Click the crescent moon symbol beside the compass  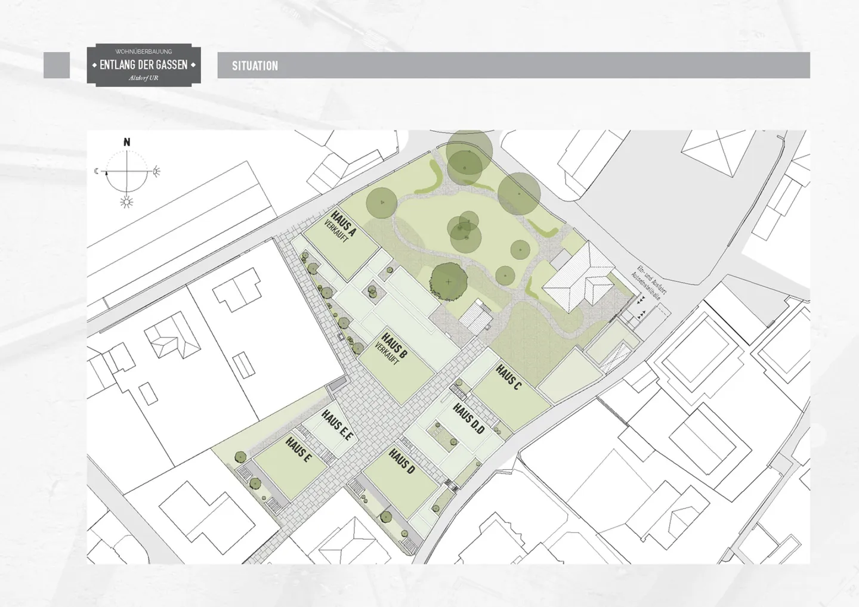click(x=97, y=172)
